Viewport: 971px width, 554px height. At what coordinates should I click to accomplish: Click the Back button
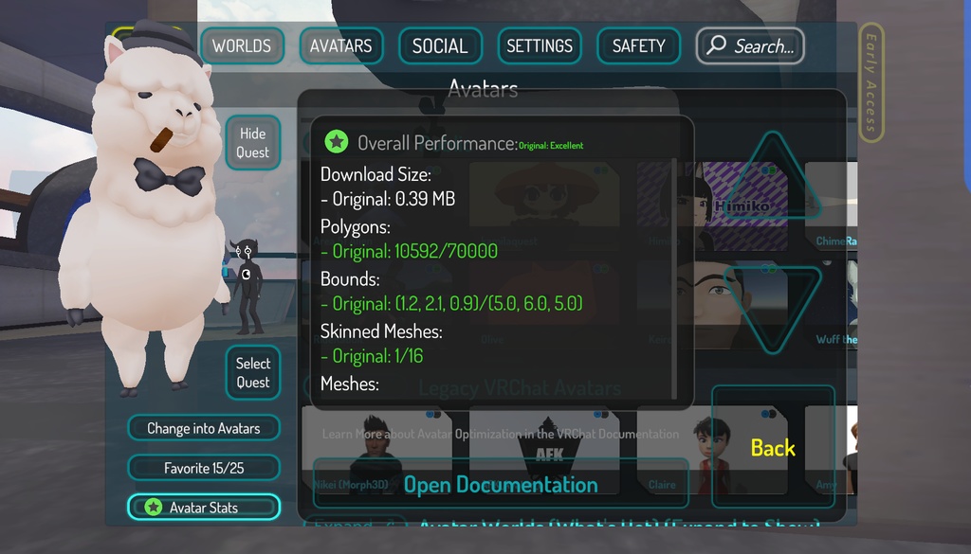tap(773, 447)
